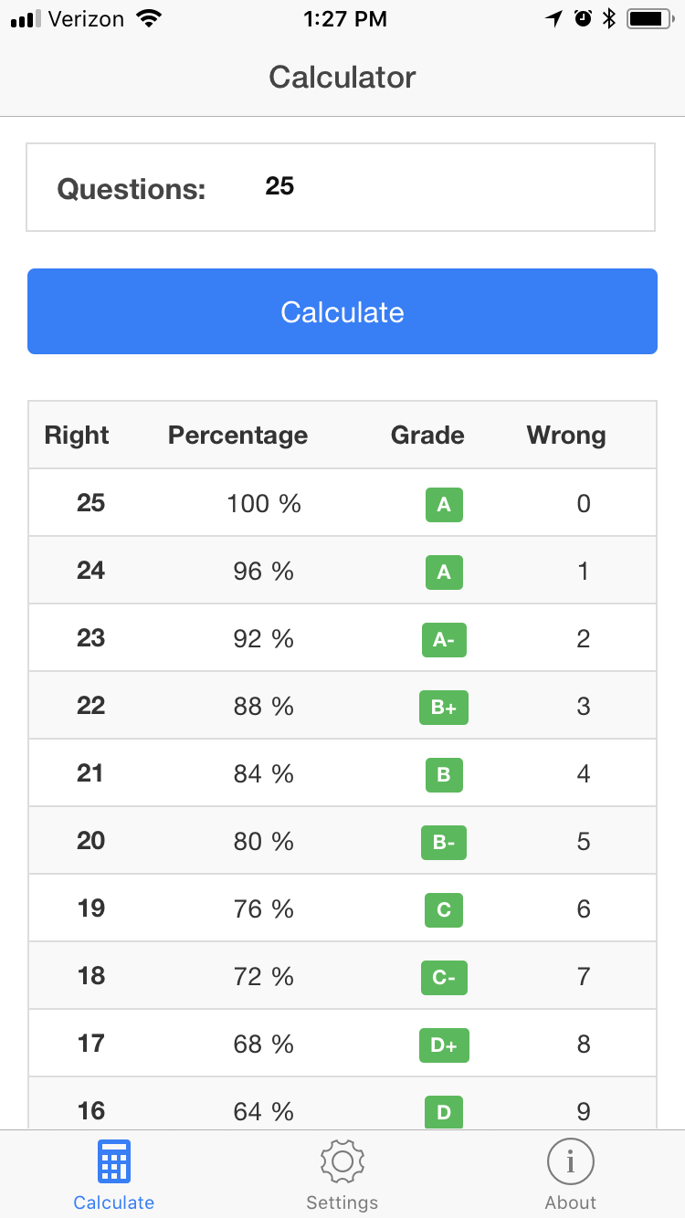Click the D+ grade badge in the table
Image resolution: width=685 pixels, height=1218 pixels.
tap(444, 1045)
